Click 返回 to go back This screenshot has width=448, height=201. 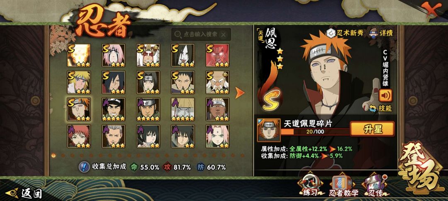tap(24, 193)
